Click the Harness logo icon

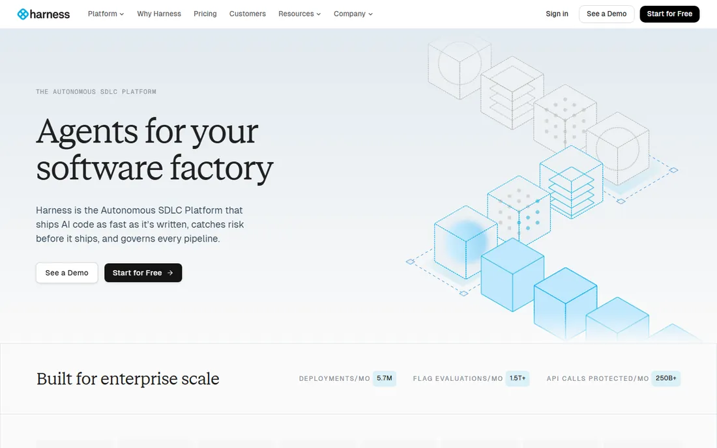pyautogui.click(x=23, y=14)
